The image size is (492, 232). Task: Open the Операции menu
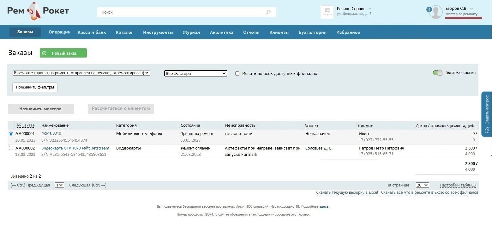point(59,32)
